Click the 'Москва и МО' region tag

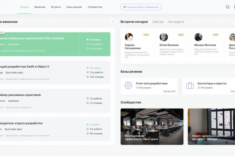point(169,91)
